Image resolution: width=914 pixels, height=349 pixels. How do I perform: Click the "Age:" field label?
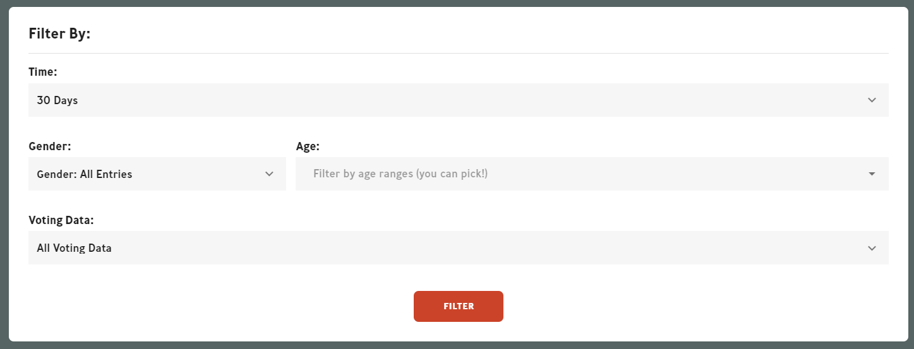point(308,146)
